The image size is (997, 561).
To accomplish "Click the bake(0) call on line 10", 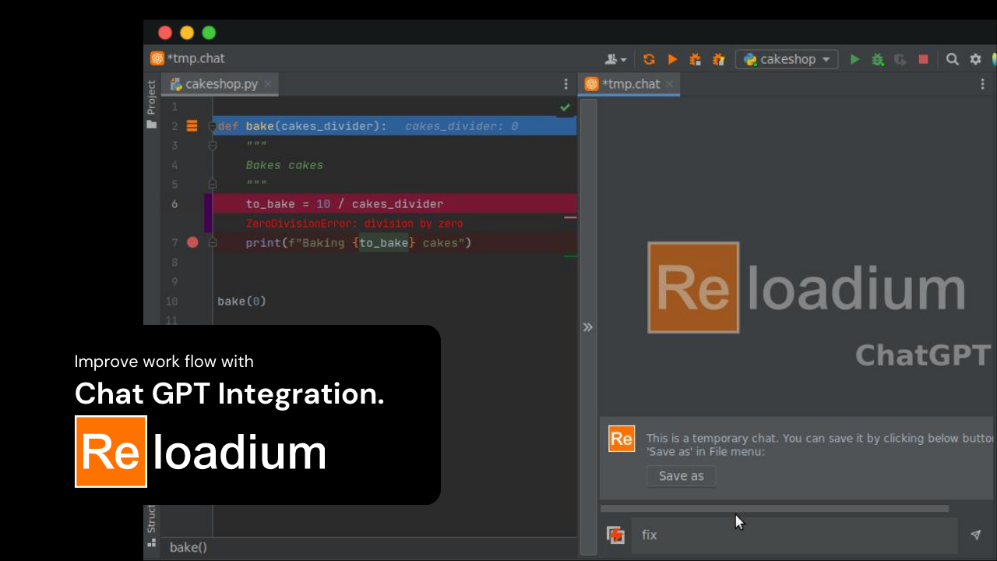I will 241,301.
